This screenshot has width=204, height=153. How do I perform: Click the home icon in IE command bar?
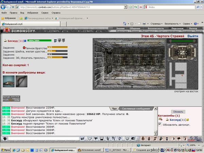[x=124, y=24]
